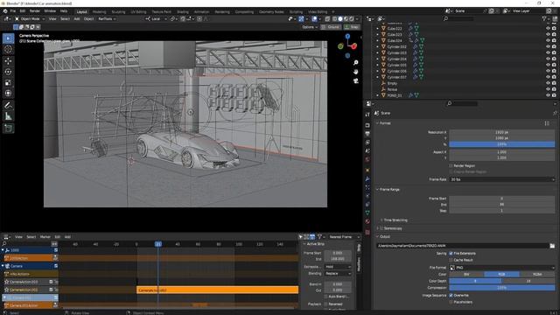Select the Select Box tool in viewport toolbar
This screenshot has height=315, width=560.
tap(8, 38)
